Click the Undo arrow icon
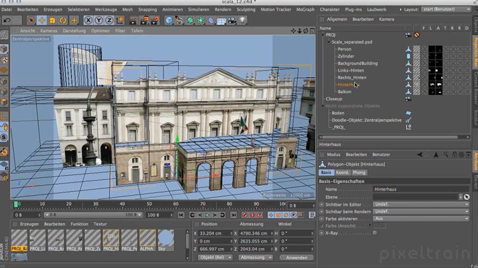Image resolution: width=478 pixels, height=268 pixels. point(7,21)
